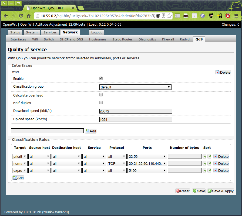
Task: Open Target dropdown of express rule
Action: 20,170
